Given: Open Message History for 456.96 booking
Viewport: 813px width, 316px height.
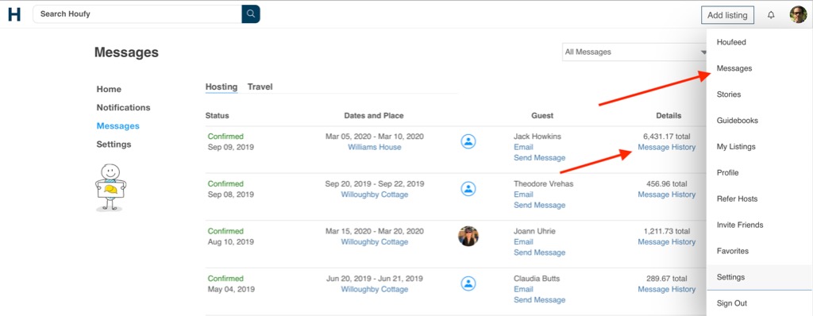Looking at the screenshot, I should tap(666, 194).
